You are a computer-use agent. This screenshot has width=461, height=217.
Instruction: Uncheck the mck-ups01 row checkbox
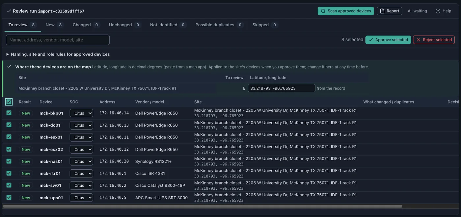[9, 197]
